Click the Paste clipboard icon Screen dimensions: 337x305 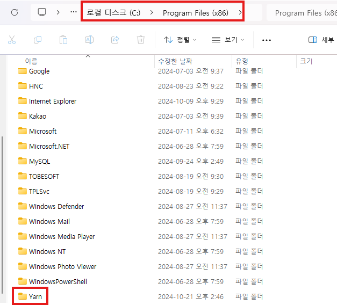[63, 40]
